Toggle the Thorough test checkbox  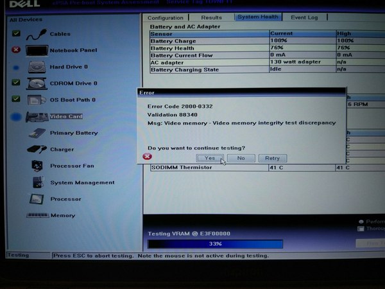coord(362,228)
